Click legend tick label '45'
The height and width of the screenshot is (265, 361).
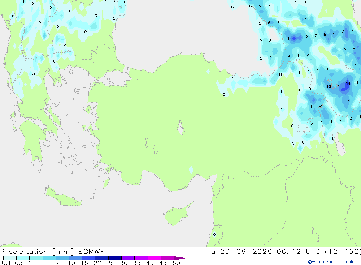163,263
